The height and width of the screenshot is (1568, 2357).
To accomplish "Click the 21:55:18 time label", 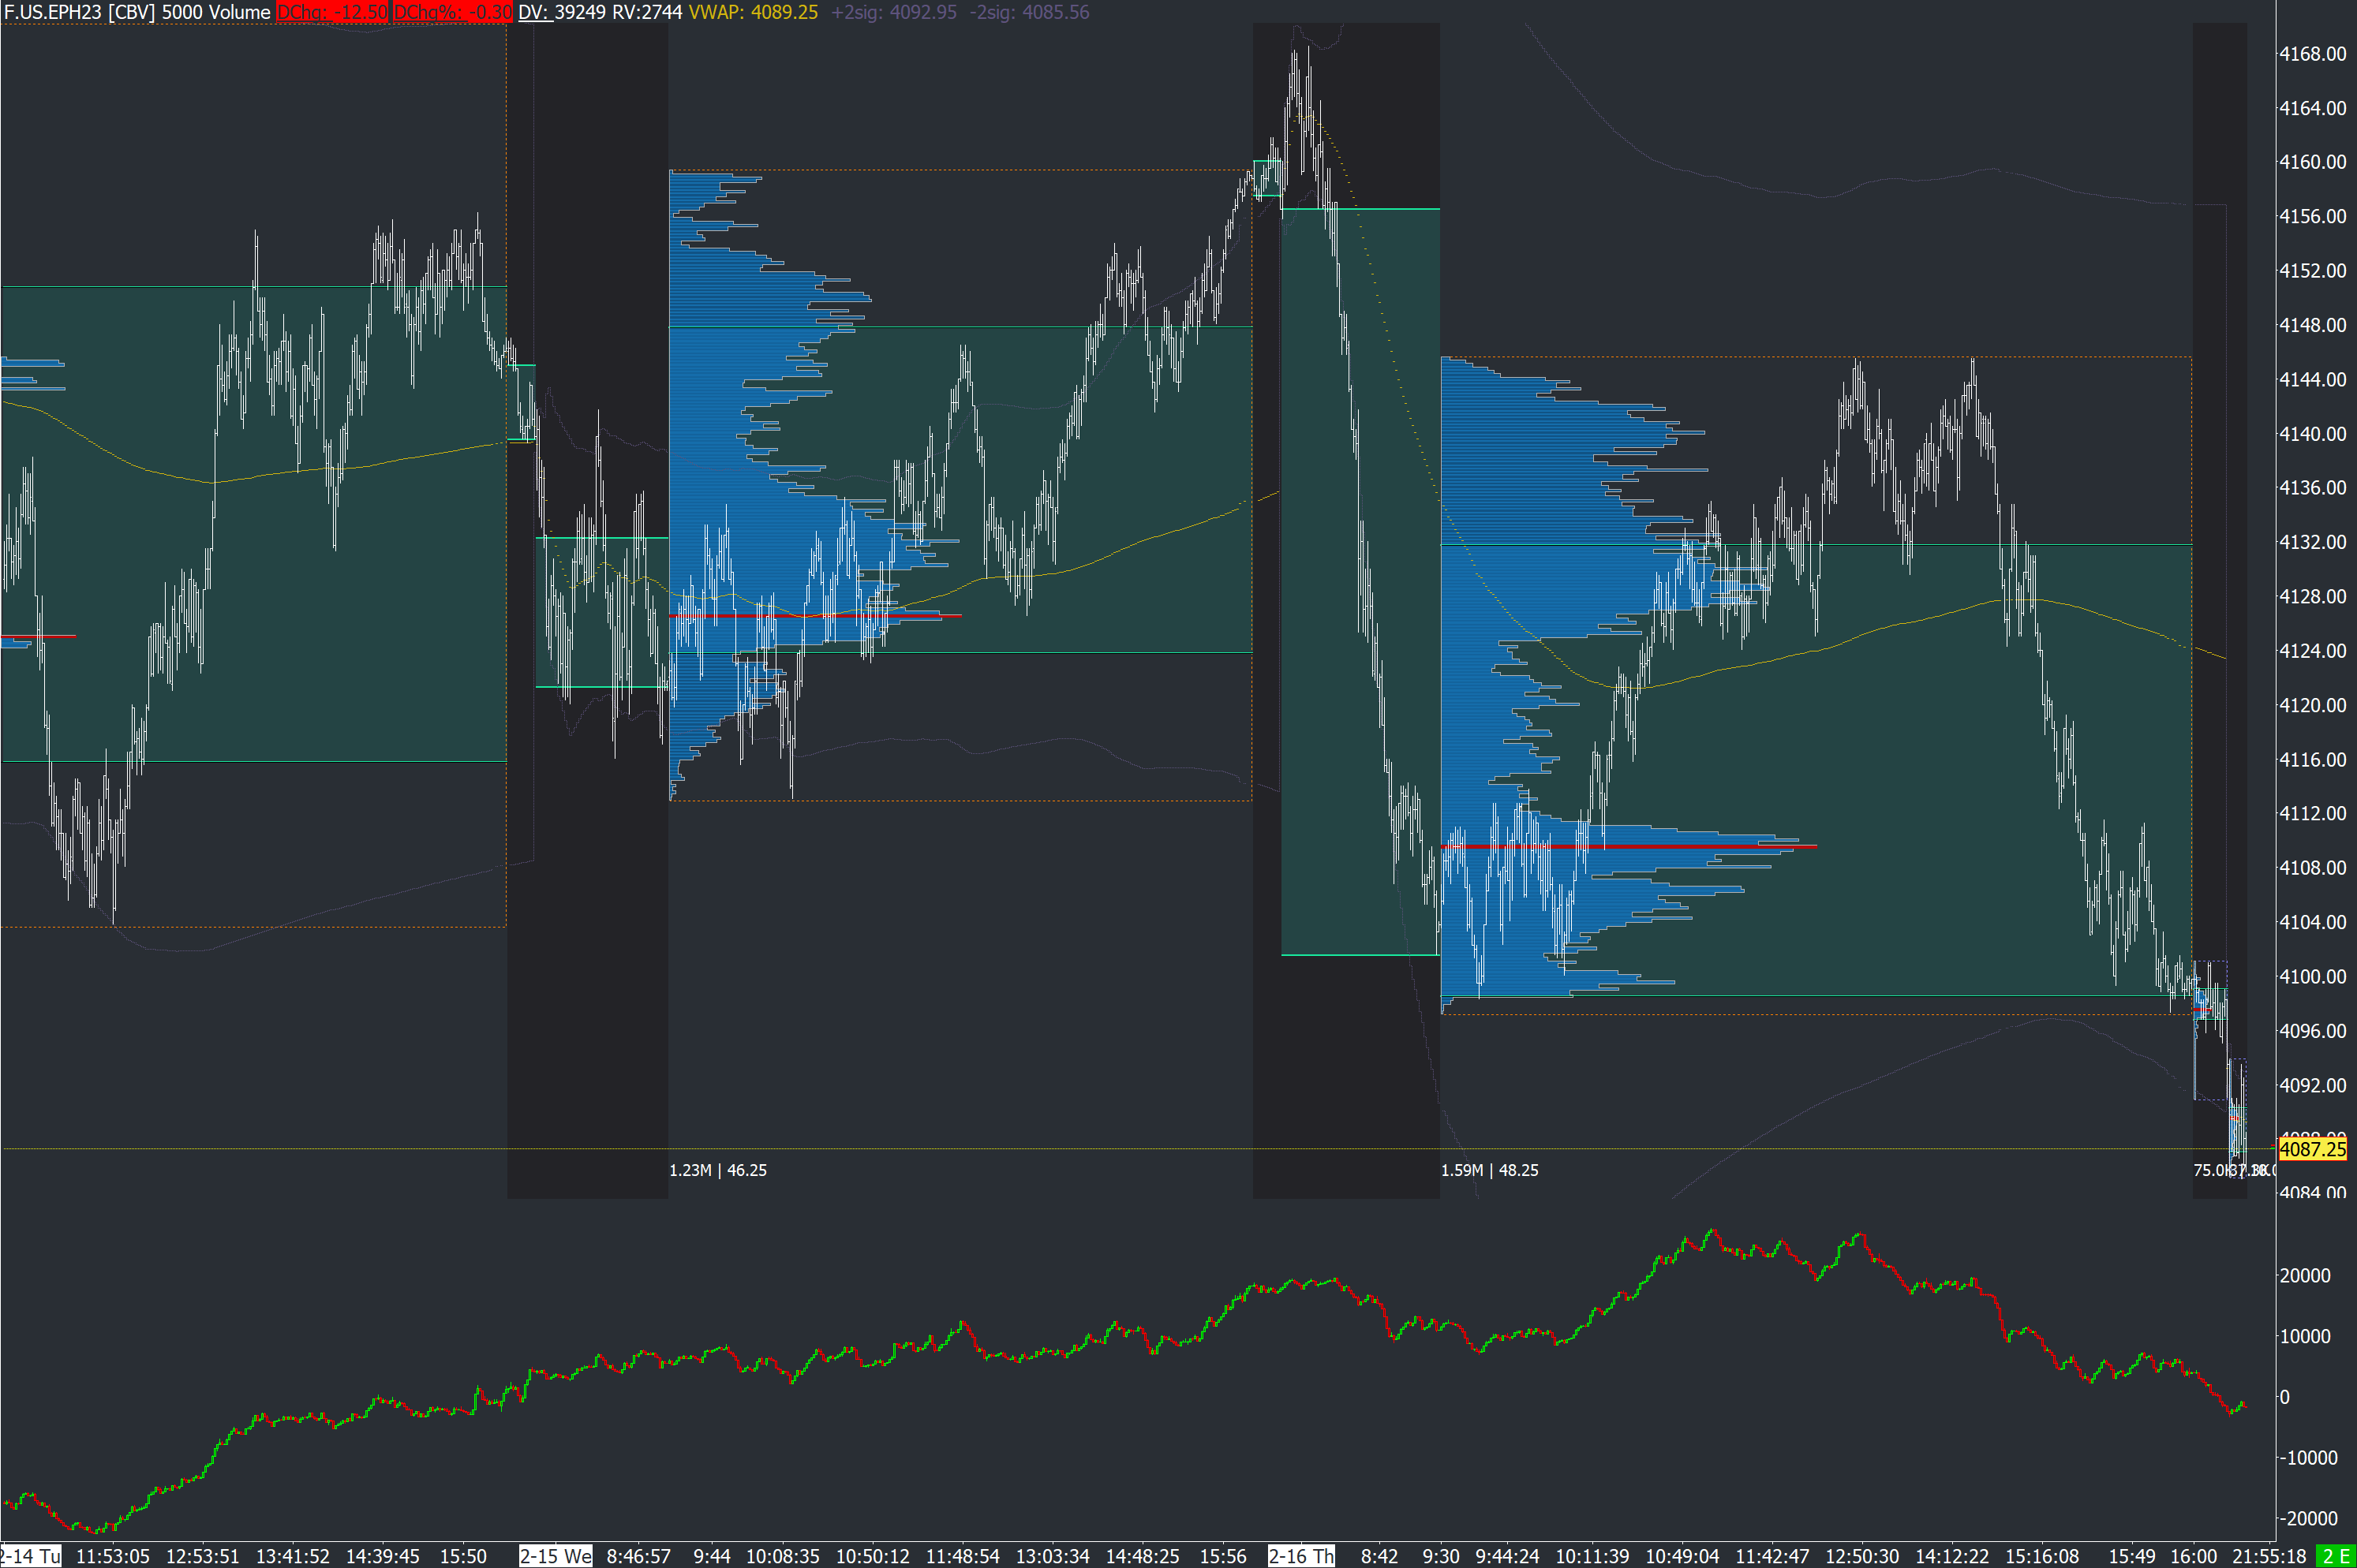I will [2269, 1556].
